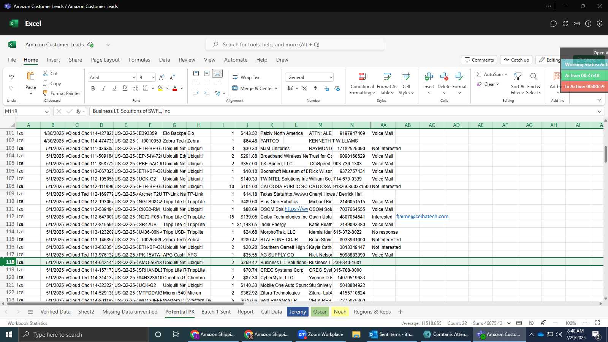Image resolution: width=608 pixels, height=342 pixels.
Task: Switch to the Call Data sheet tab
Action: (x=272, y=312)
